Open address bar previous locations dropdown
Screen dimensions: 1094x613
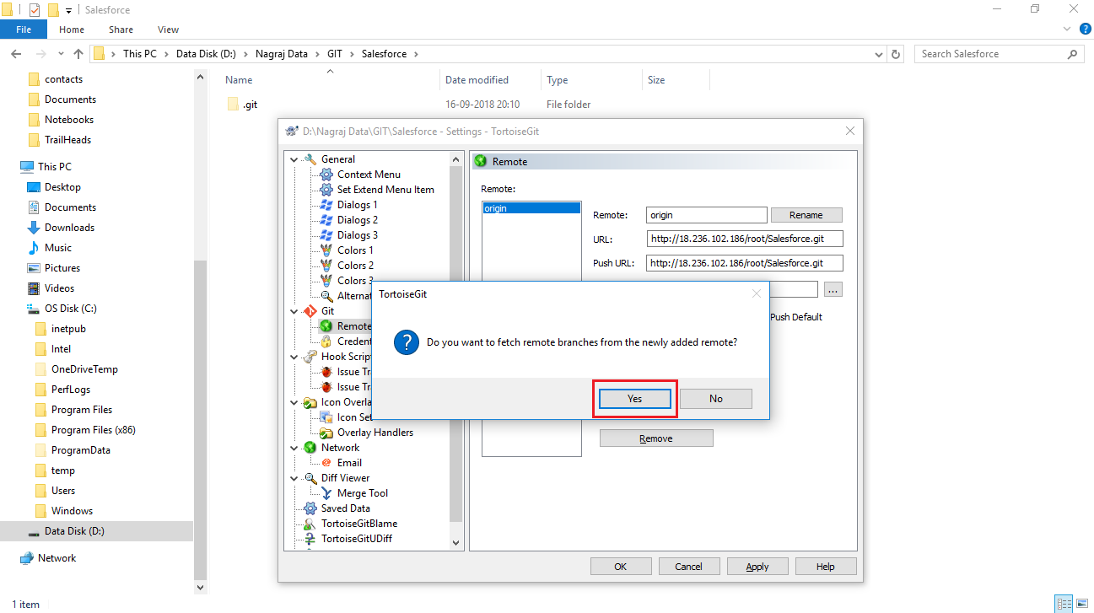point(880,54)
